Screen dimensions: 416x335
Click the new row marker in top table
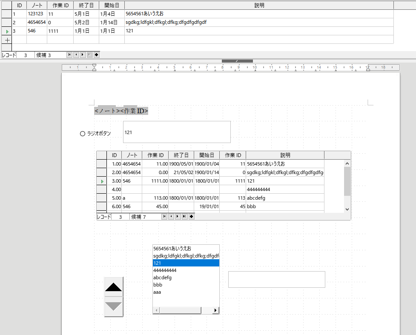pos(7,40)
